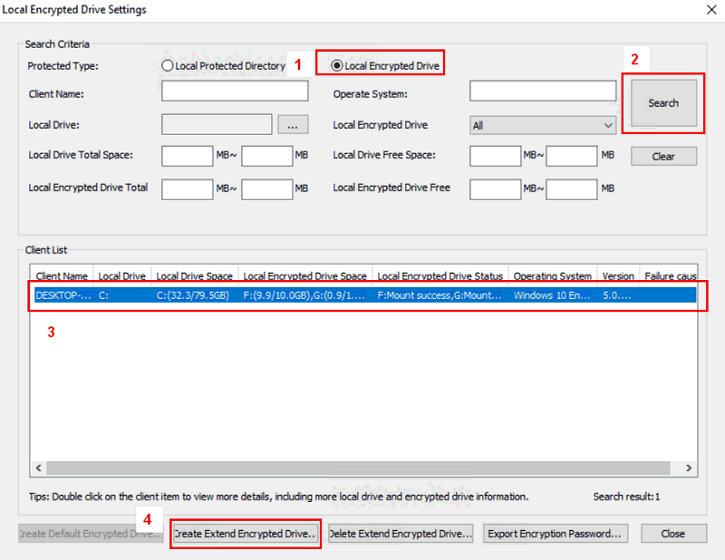
Task: Click the Operate System text field
Action: 542,92
